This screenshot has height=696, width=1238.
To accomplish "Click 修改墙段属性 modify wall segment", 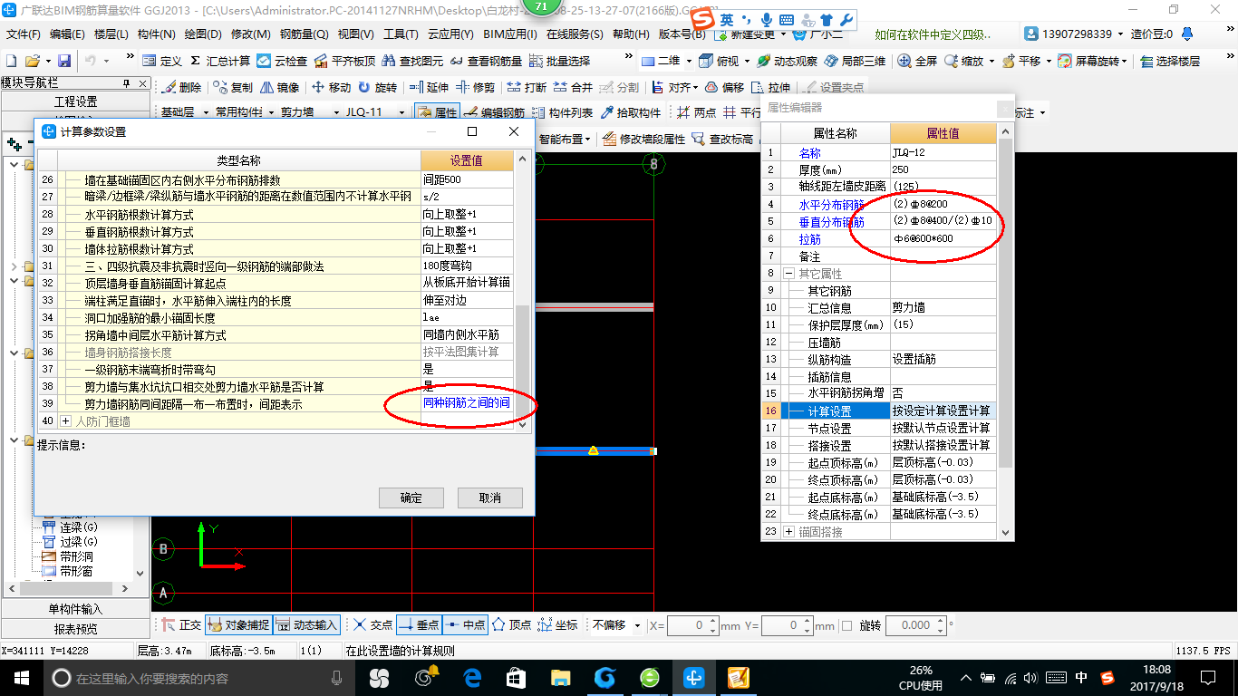I will click(643, 139).
